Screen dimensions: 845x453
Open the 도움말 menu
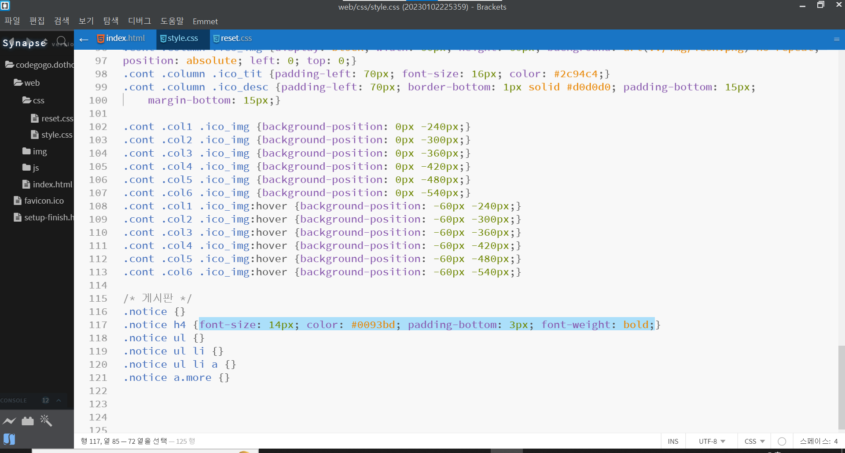[172, 21]
